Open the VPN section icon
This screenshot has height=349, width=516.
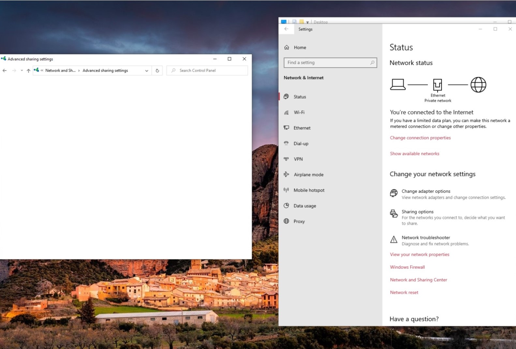[286, 159]
